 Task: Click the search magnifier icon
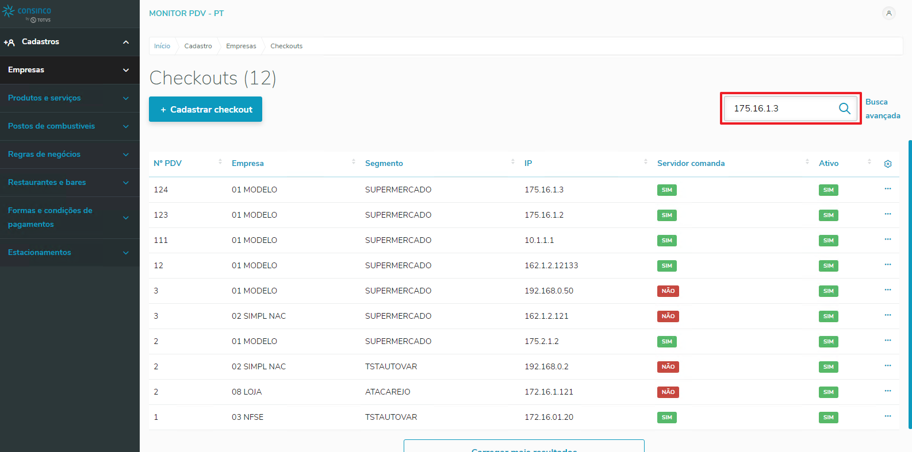pyautogui.click(x=844, y=109)
